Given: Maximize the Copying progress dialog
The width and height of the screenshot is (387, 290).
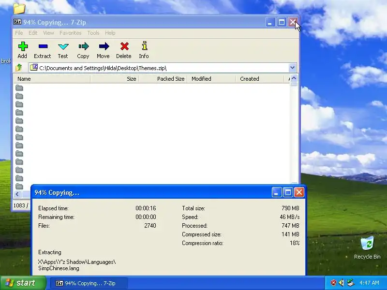Looking at the screenshot, I should pyautogui.click(x=288, y=192).
